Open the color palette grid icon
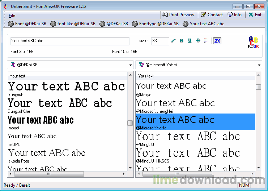This screenshot has height=191, width=268. pos(206,41)
